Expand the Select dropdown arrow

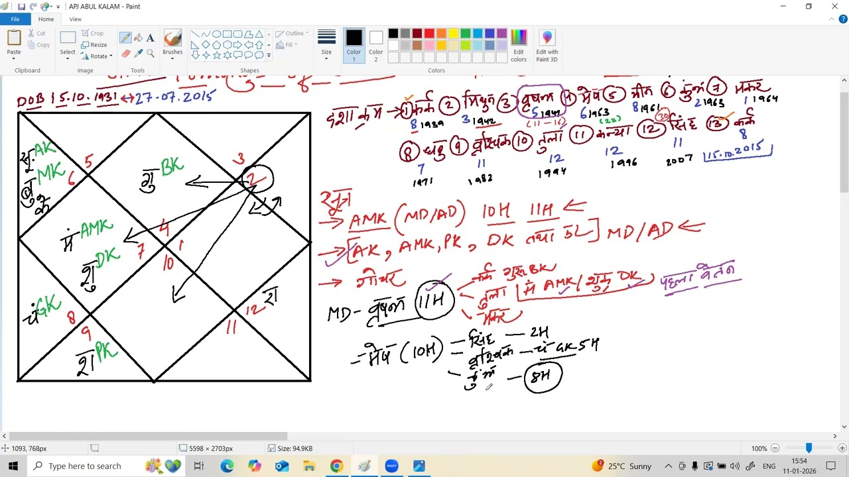pyautogui.click(x=68, y=58)
